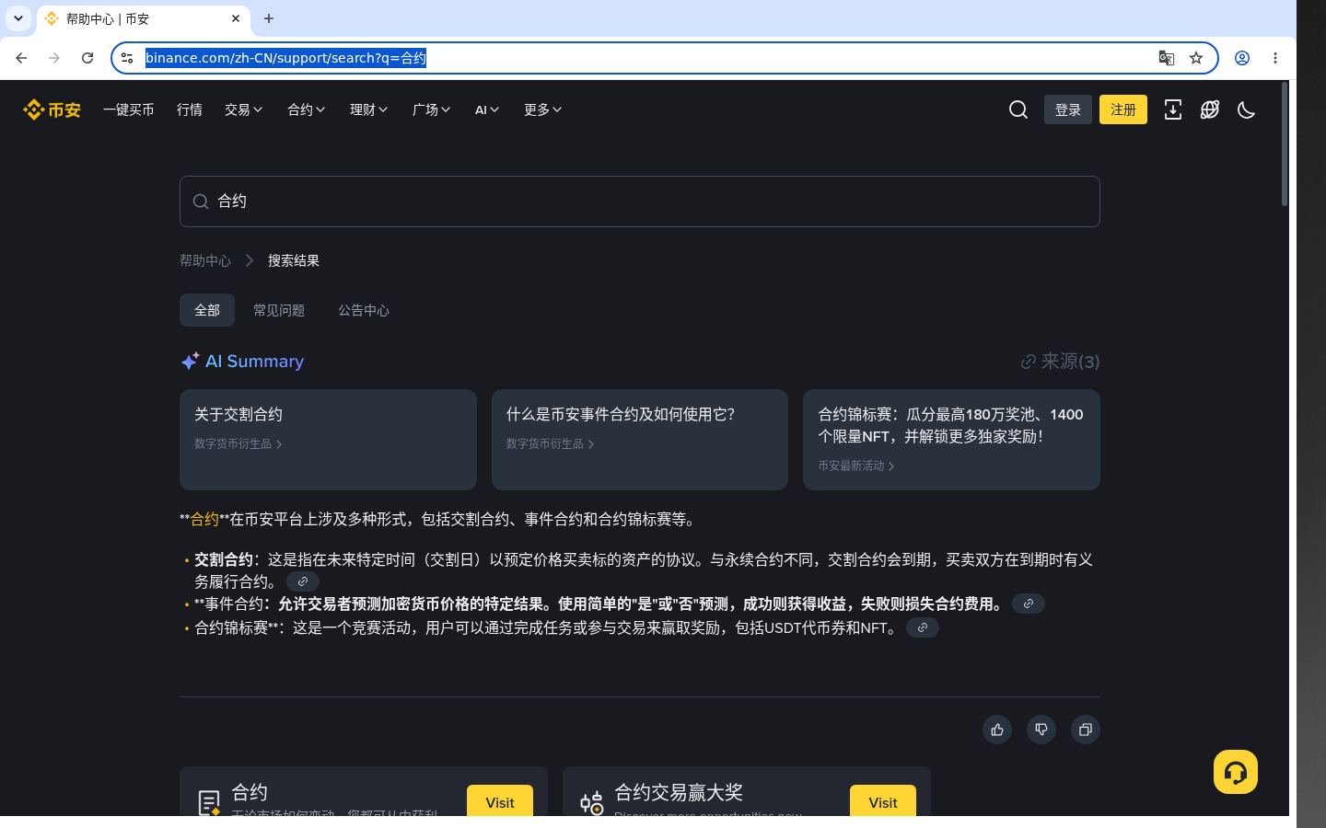The image size is (1326, 828).
Task: Give AI summary a thumbs up
Action: 997,730
